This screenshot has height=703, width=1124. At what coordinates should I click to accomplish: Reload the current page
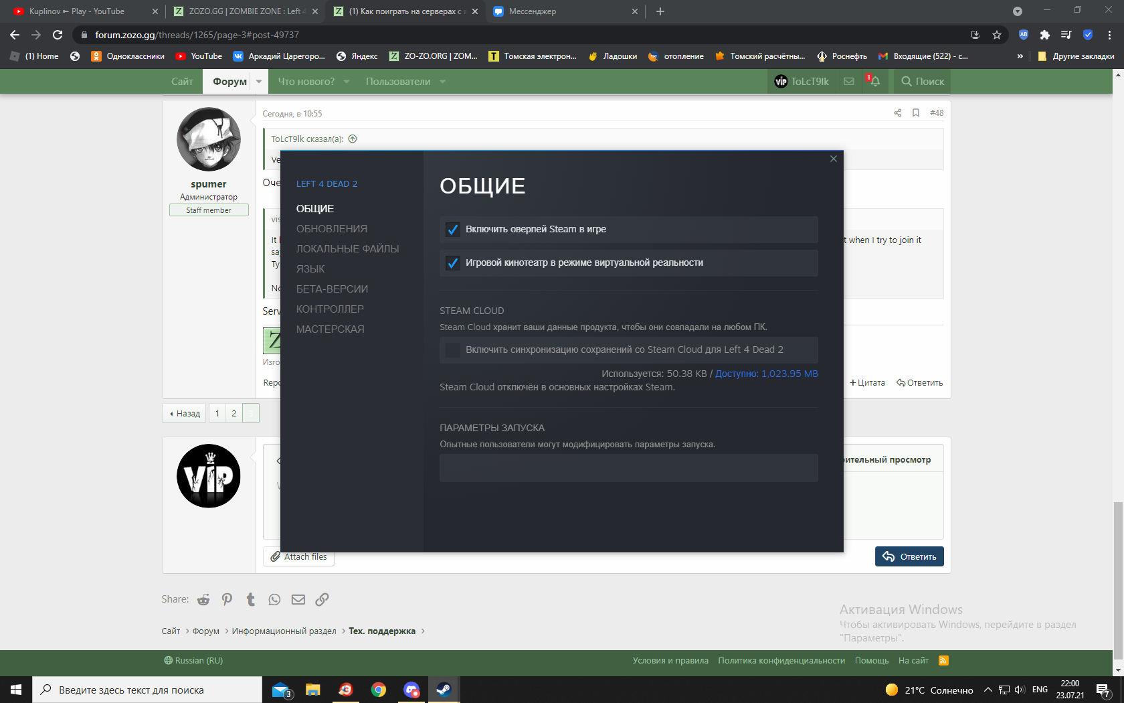click(58, 35)
